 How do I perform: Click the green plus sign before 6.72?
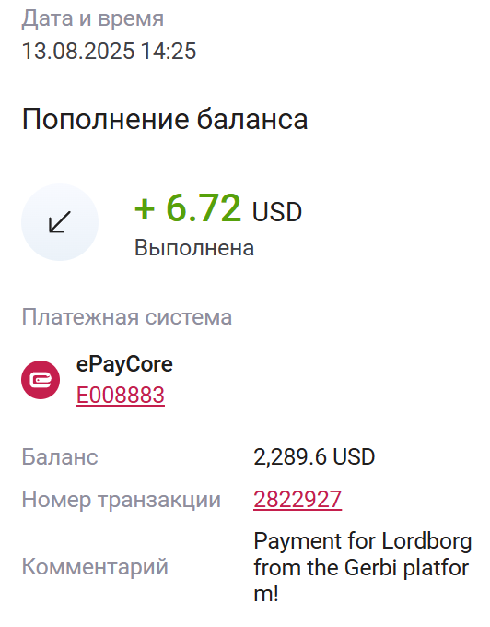pos(145,209)
